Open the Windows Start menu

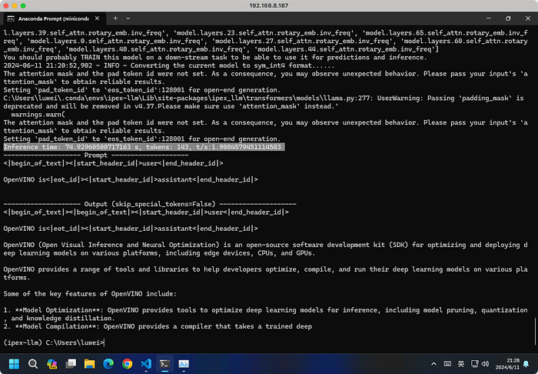[x=14, y=364]
